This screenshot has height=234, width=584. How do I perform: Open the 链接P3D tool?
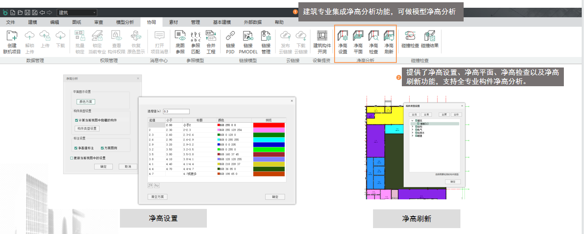click(x=230, y=41)
